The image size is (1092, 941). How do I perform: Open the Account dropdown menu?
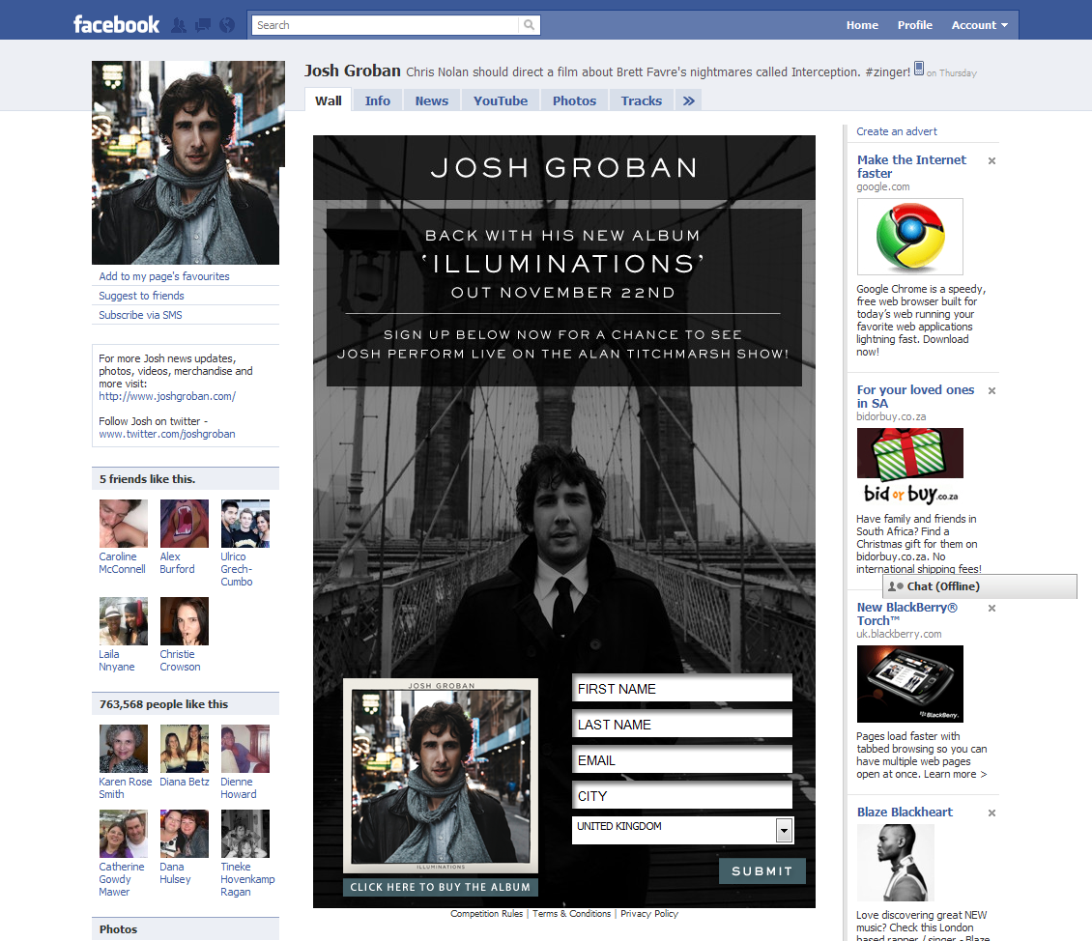click(979, 25)
